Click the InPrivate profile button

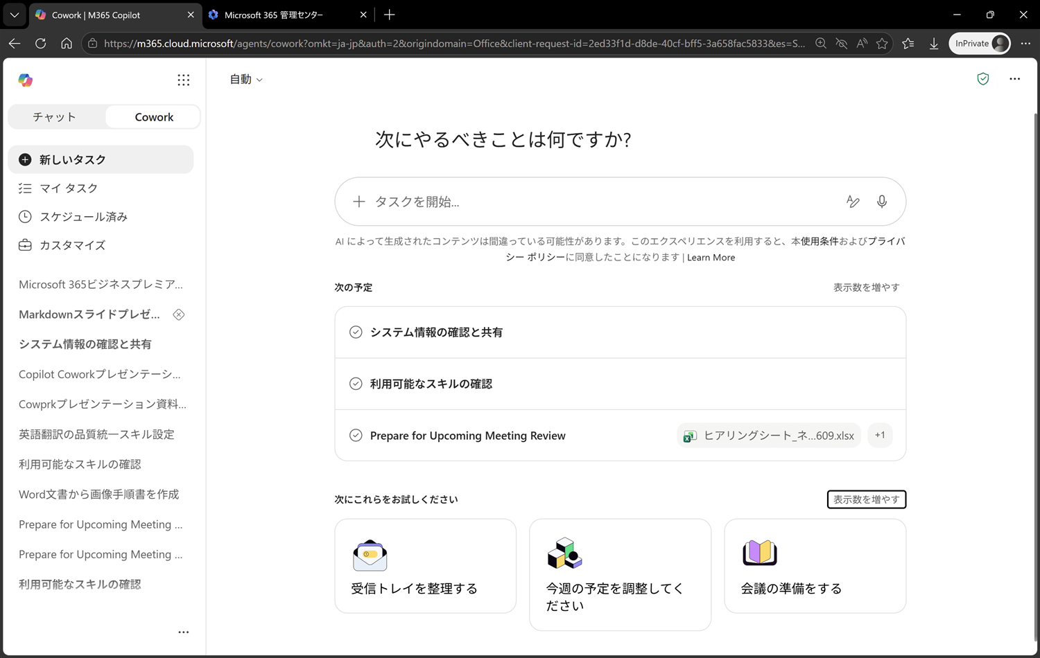[x=979, y=44]
